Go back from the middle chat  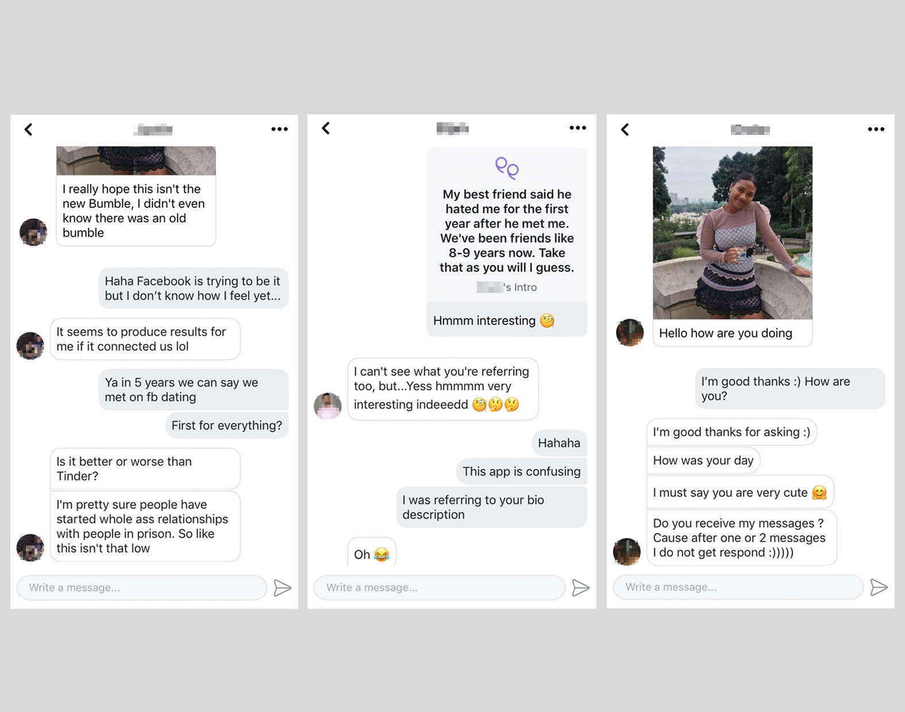(x=326, y=128)
